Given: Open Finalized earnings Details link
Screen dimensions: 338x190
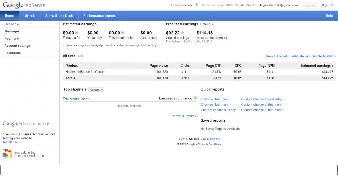Looking at the screenshot, I should tap(206, 24).
